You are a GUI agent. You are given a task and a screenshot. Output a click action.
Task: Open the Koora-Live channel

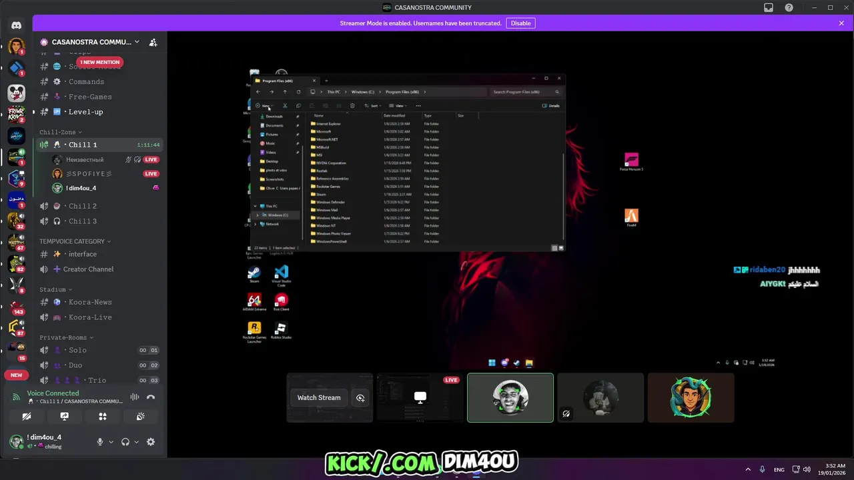click(x=99, y=317)
